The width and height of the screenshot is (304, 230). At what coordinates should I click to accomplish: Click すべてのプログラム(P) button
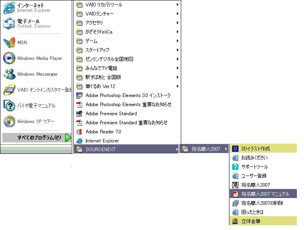pos(37,138)
